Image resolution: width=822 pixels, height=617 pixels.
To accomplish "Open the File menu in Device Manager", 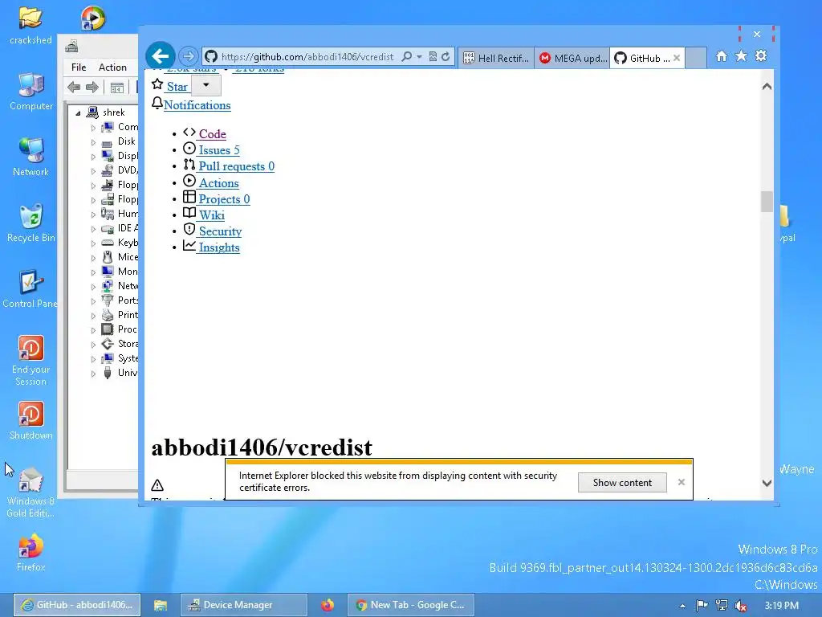I will [x=79, y=67].
